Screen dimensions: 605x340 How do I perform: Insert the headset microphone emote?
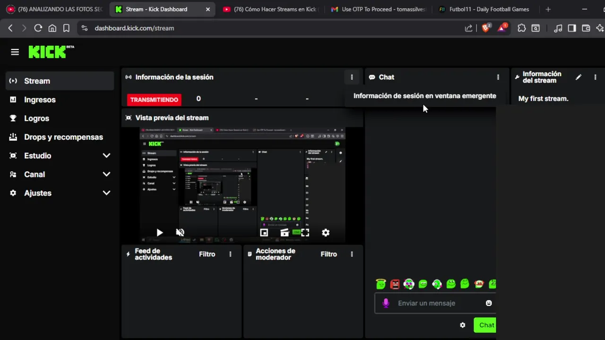(x=437, y=284)
